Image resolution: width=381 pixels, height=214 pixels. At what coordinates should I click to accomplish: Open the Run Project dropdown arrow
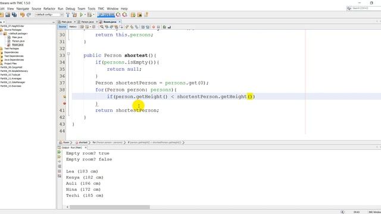(85, 15)
